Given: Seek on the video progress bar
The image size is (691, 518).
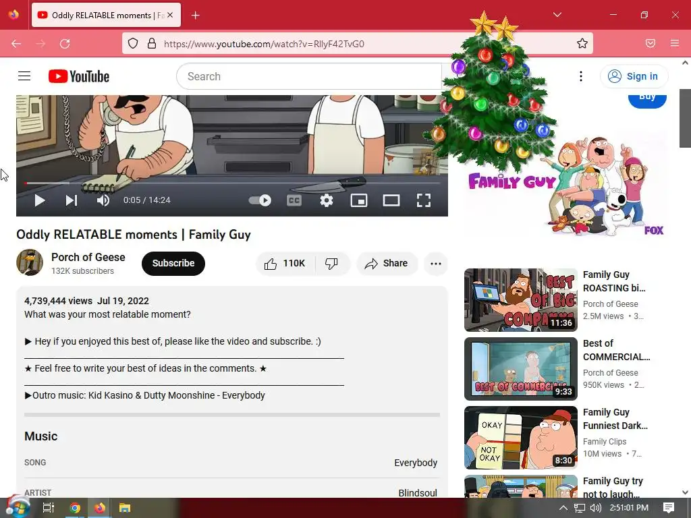Looking at the screenshot, I should 232,183.
